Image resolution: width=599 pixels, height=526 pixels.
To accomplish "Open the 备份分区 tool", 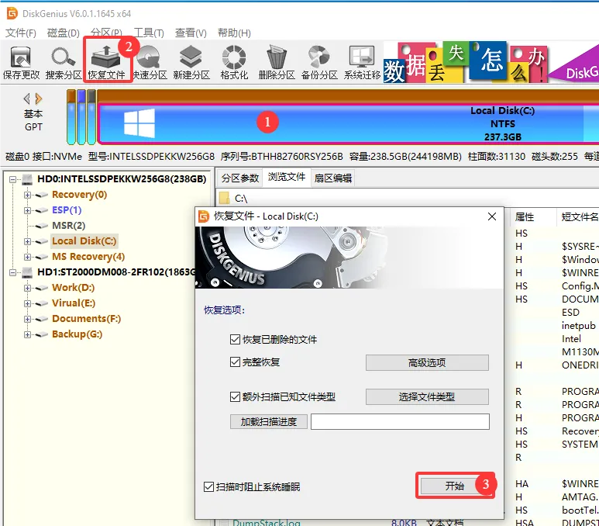I will (x=319, y=63).
